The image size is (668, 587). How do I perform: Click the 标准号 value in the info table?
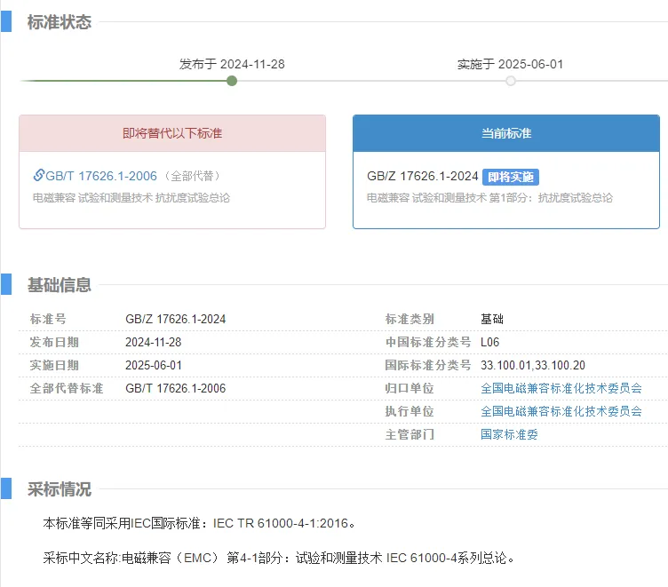[175, 319]
